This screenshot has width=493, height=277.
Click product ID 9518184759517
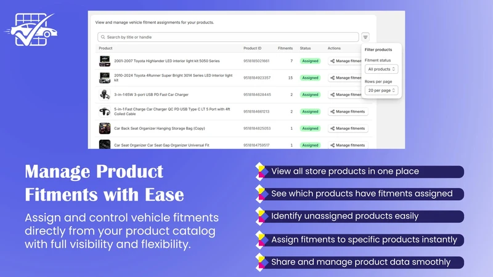click(x=256, y=145)
